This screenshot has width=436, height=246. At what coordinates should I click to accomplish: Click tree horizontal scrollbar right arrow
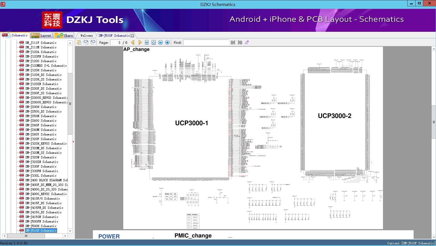coord(65,236)
